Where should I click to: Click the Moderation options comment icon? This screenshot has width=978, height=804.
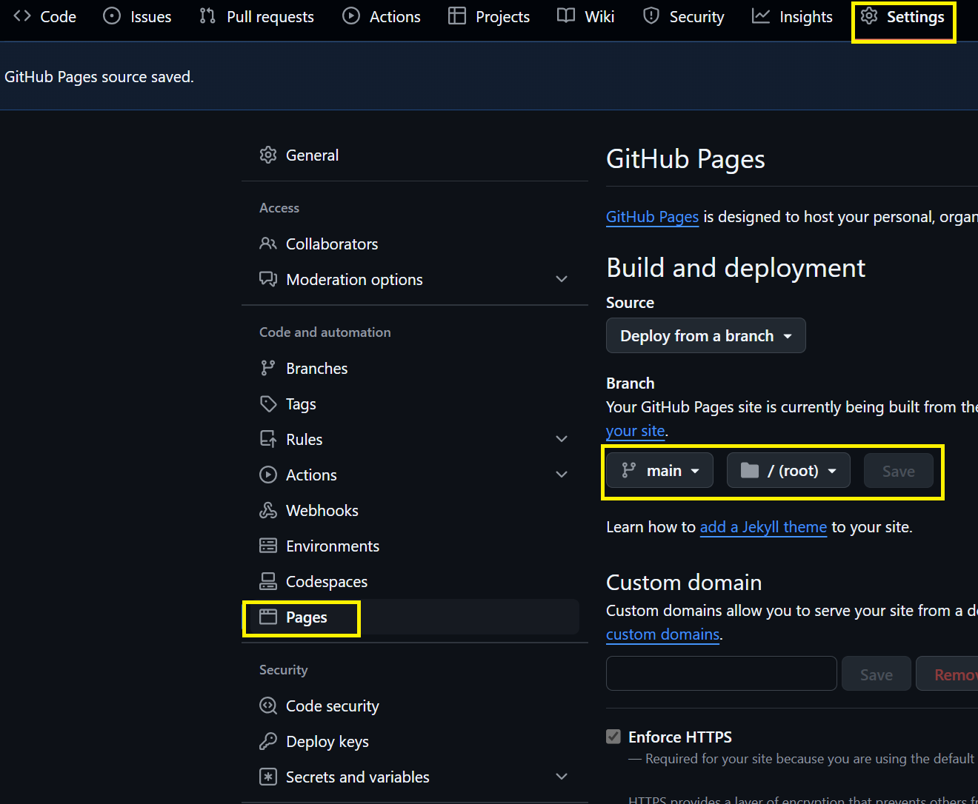click(x=268, y=279)
